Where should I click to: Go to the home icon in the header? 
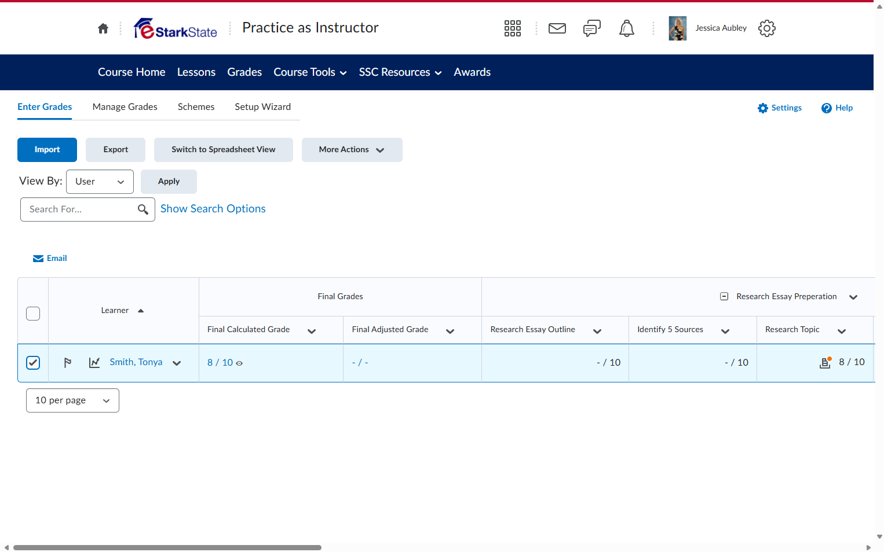(103, 28)
